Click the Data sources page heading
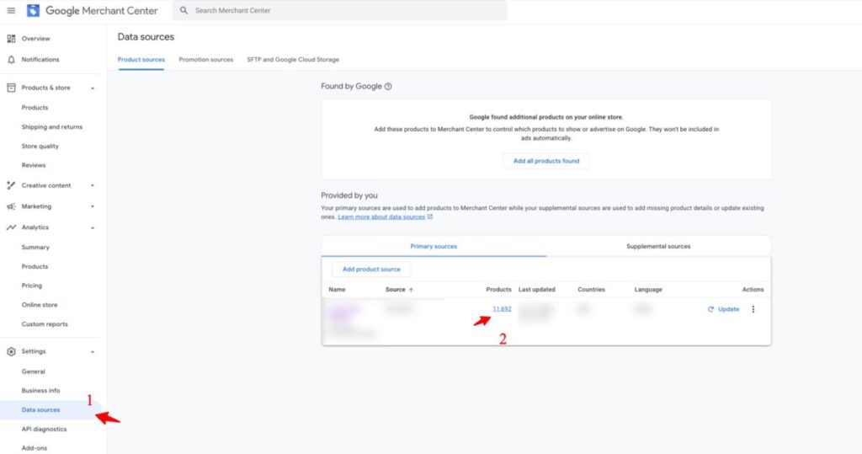The width and height of the screenshot is (862, 454). click(146, 37)
